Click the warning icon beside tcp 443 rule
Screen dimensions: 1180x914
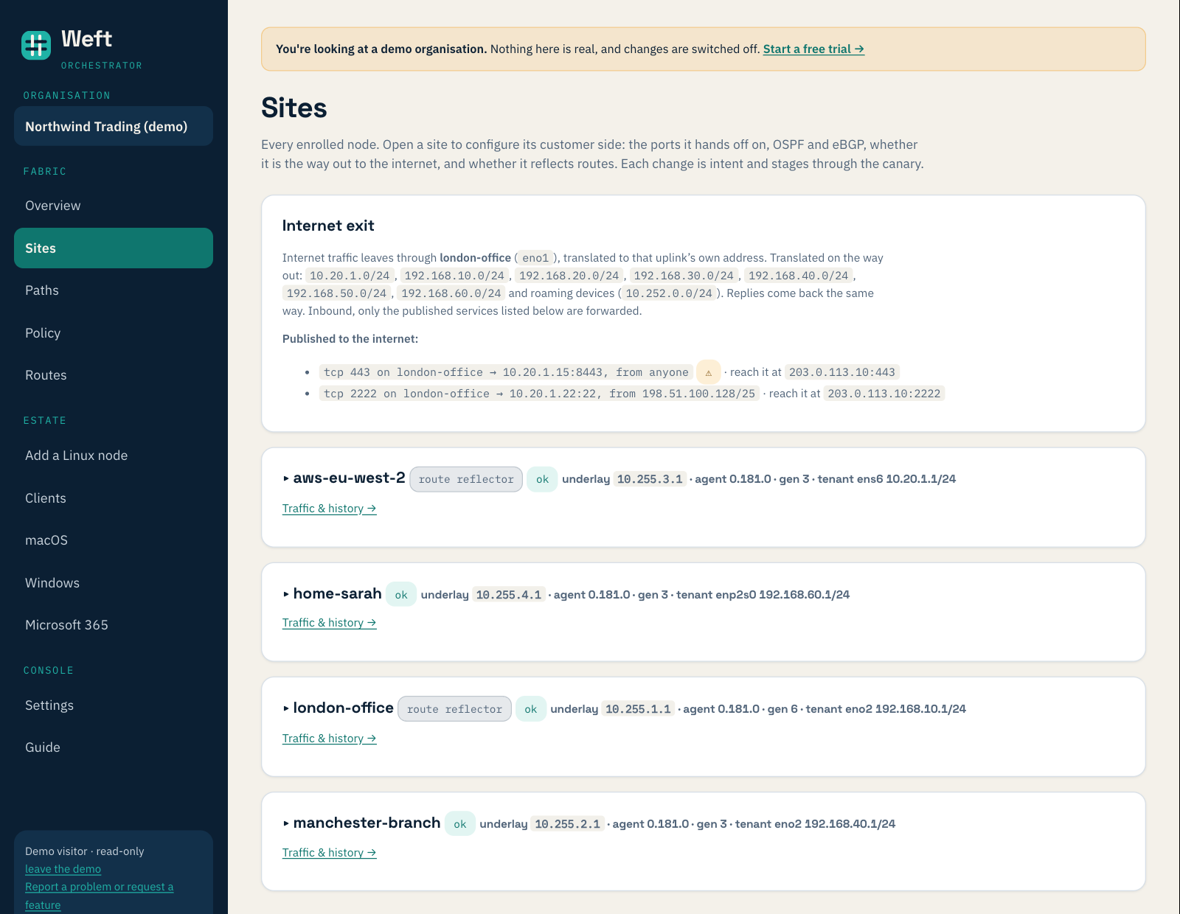709,373
